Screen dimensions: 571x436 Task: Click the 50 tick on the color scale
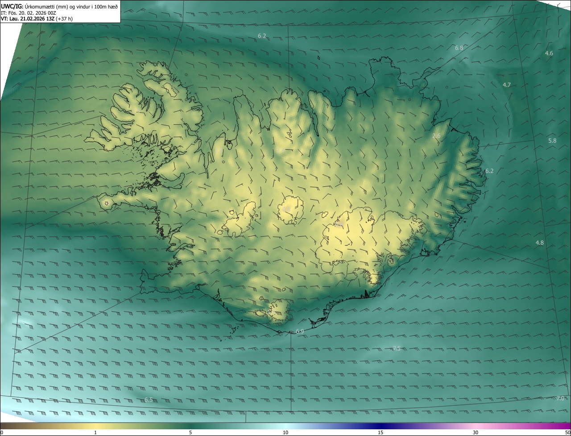567,432
